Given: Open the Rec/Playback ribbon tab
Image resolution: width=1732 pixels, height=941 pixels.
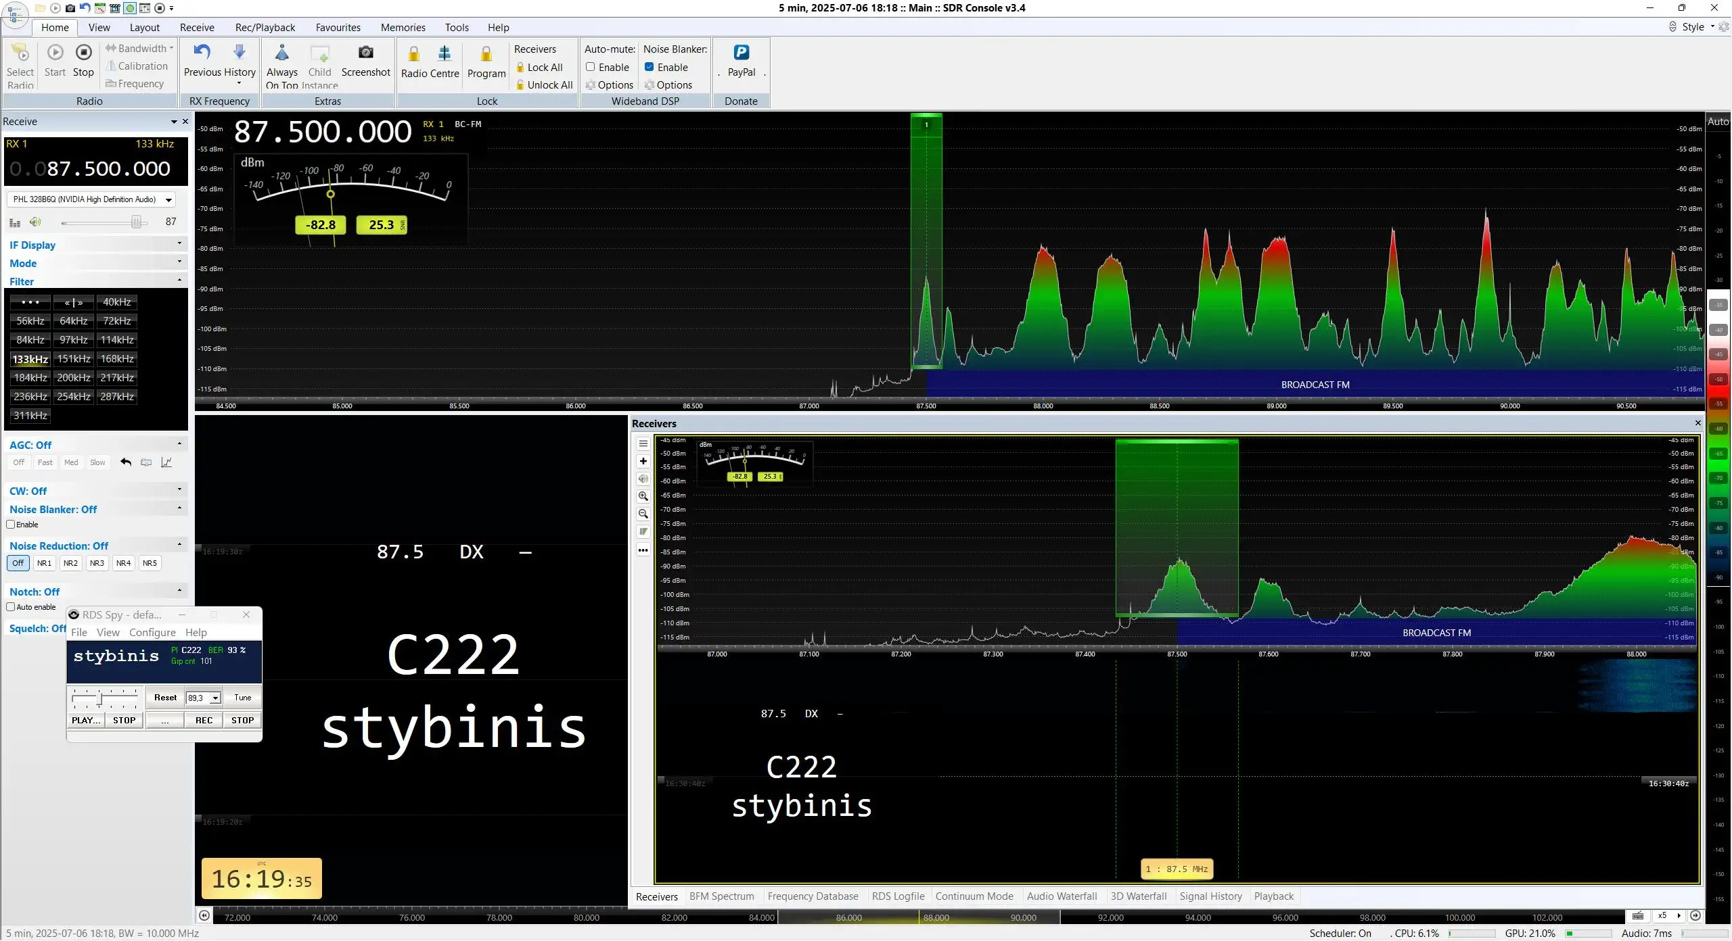Looking at the screenshot, I should [x=265, y=27].
